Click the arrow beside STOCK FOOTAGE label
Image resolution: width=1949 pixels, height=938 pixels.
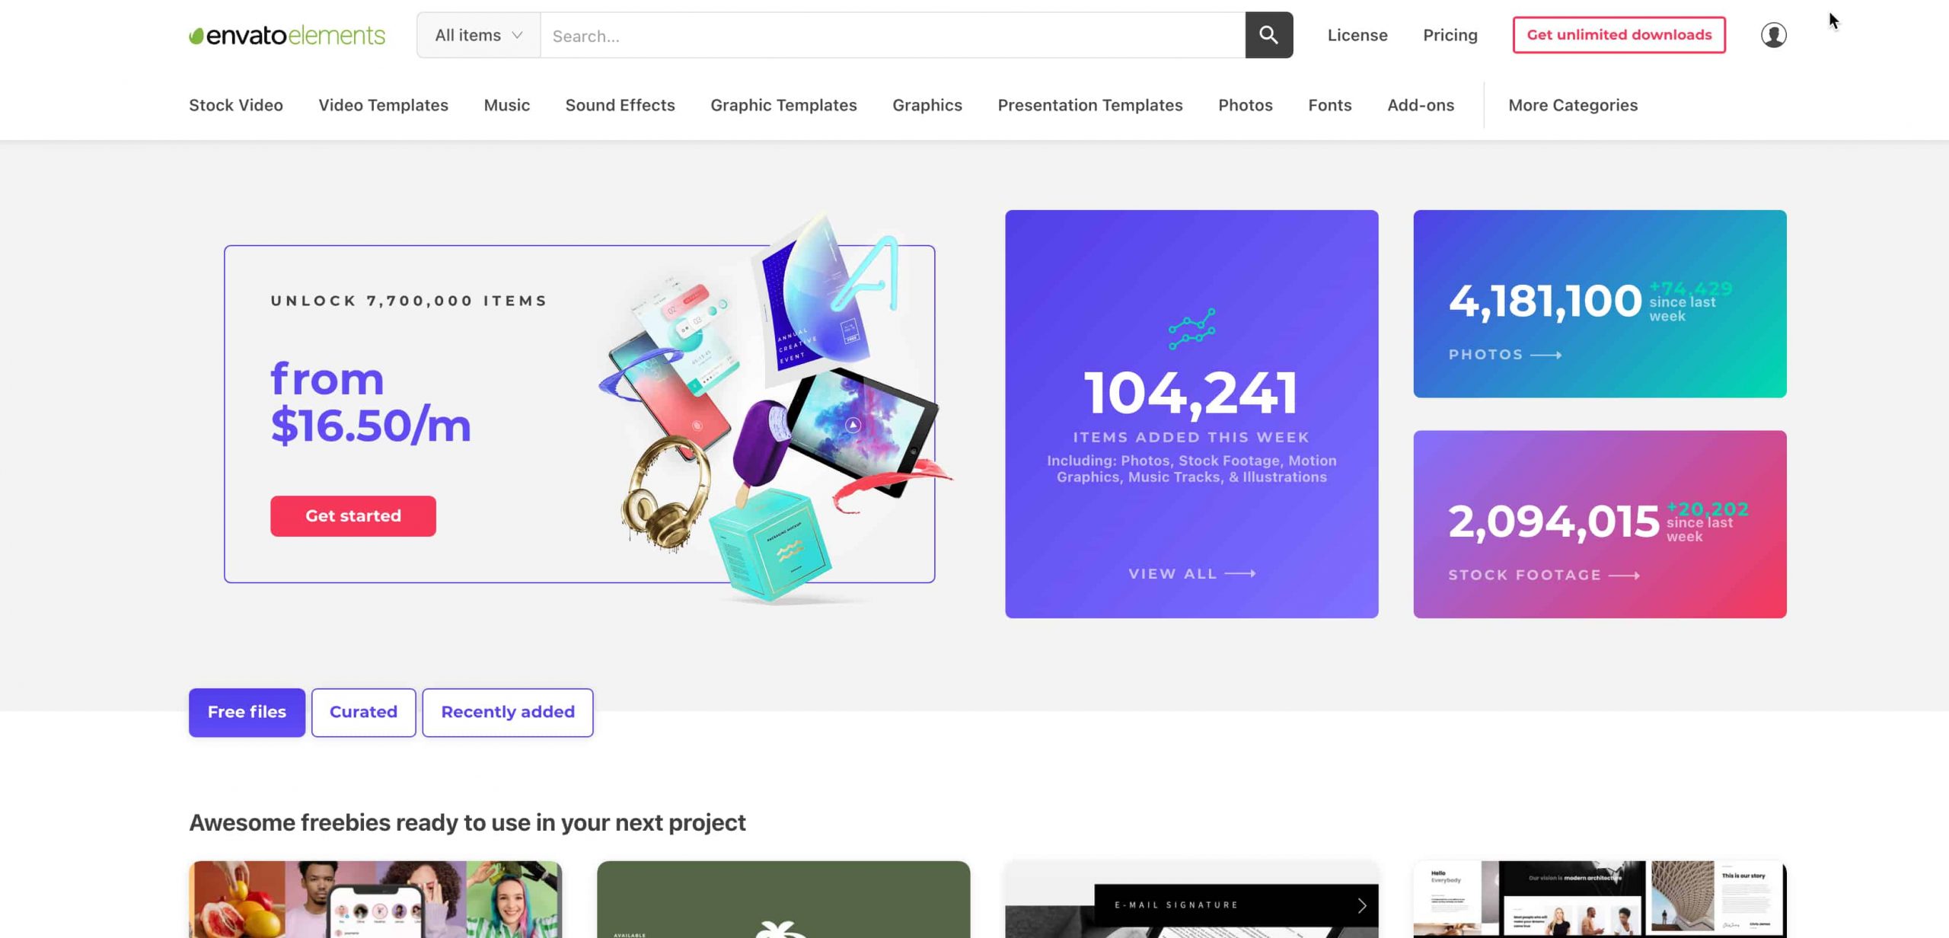click(x=1624, y=576)
